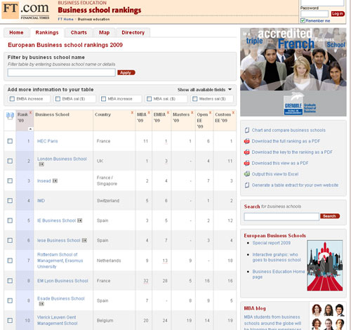
Task: Click the compare schools icon in table header
Action: tap(10, 116)
